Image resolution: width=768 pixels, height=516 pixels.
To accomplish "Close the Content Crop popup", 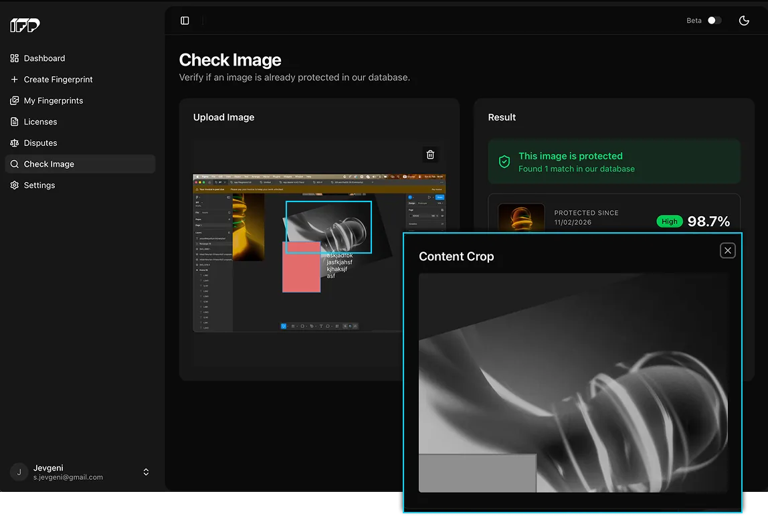I will point(727,250).
